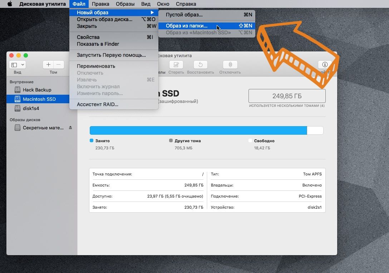The image size is (389, 273).
Task: Click the Hack Backup disk icon
Action: pyautogui.click(x=18, y=90)
